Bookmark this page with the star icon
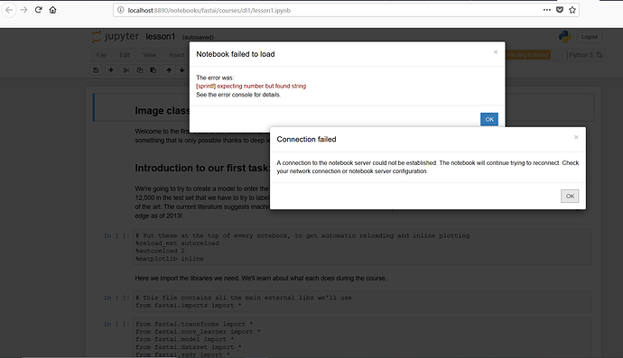Viewport: 623px width, 358px height. [572, 10]
